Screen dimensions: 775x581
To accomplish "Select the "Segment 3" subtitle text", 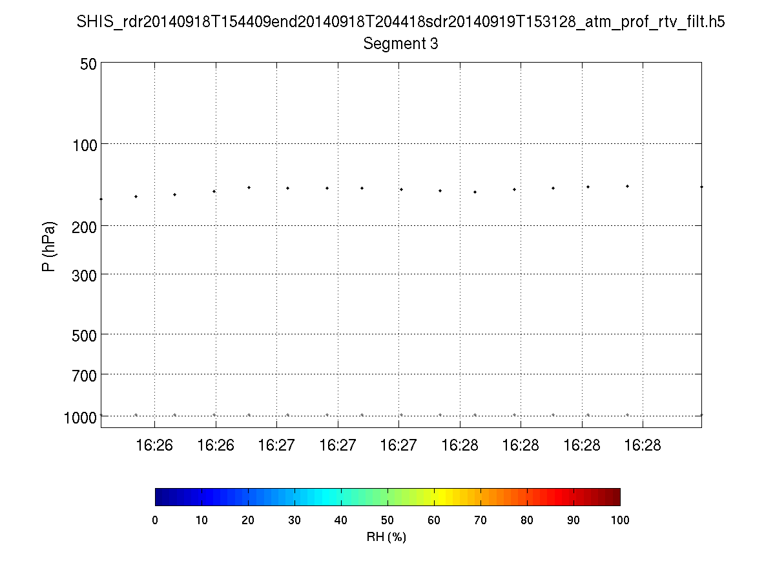I will (x=400, y=44).
